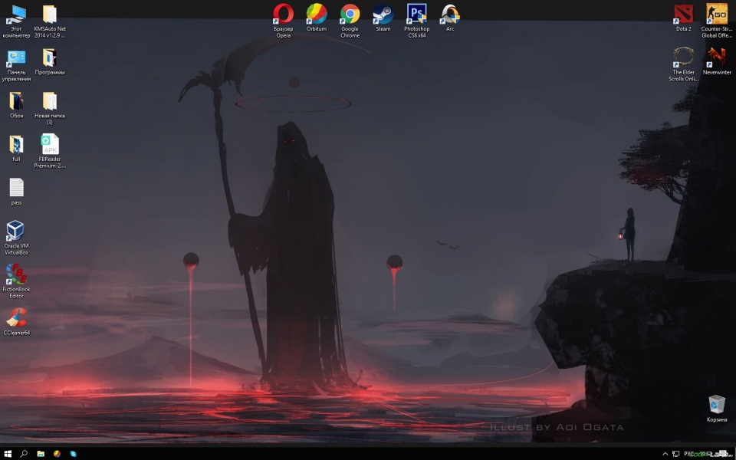Select the KMSAuto Net 2014 folder

[x=50, y=21]
